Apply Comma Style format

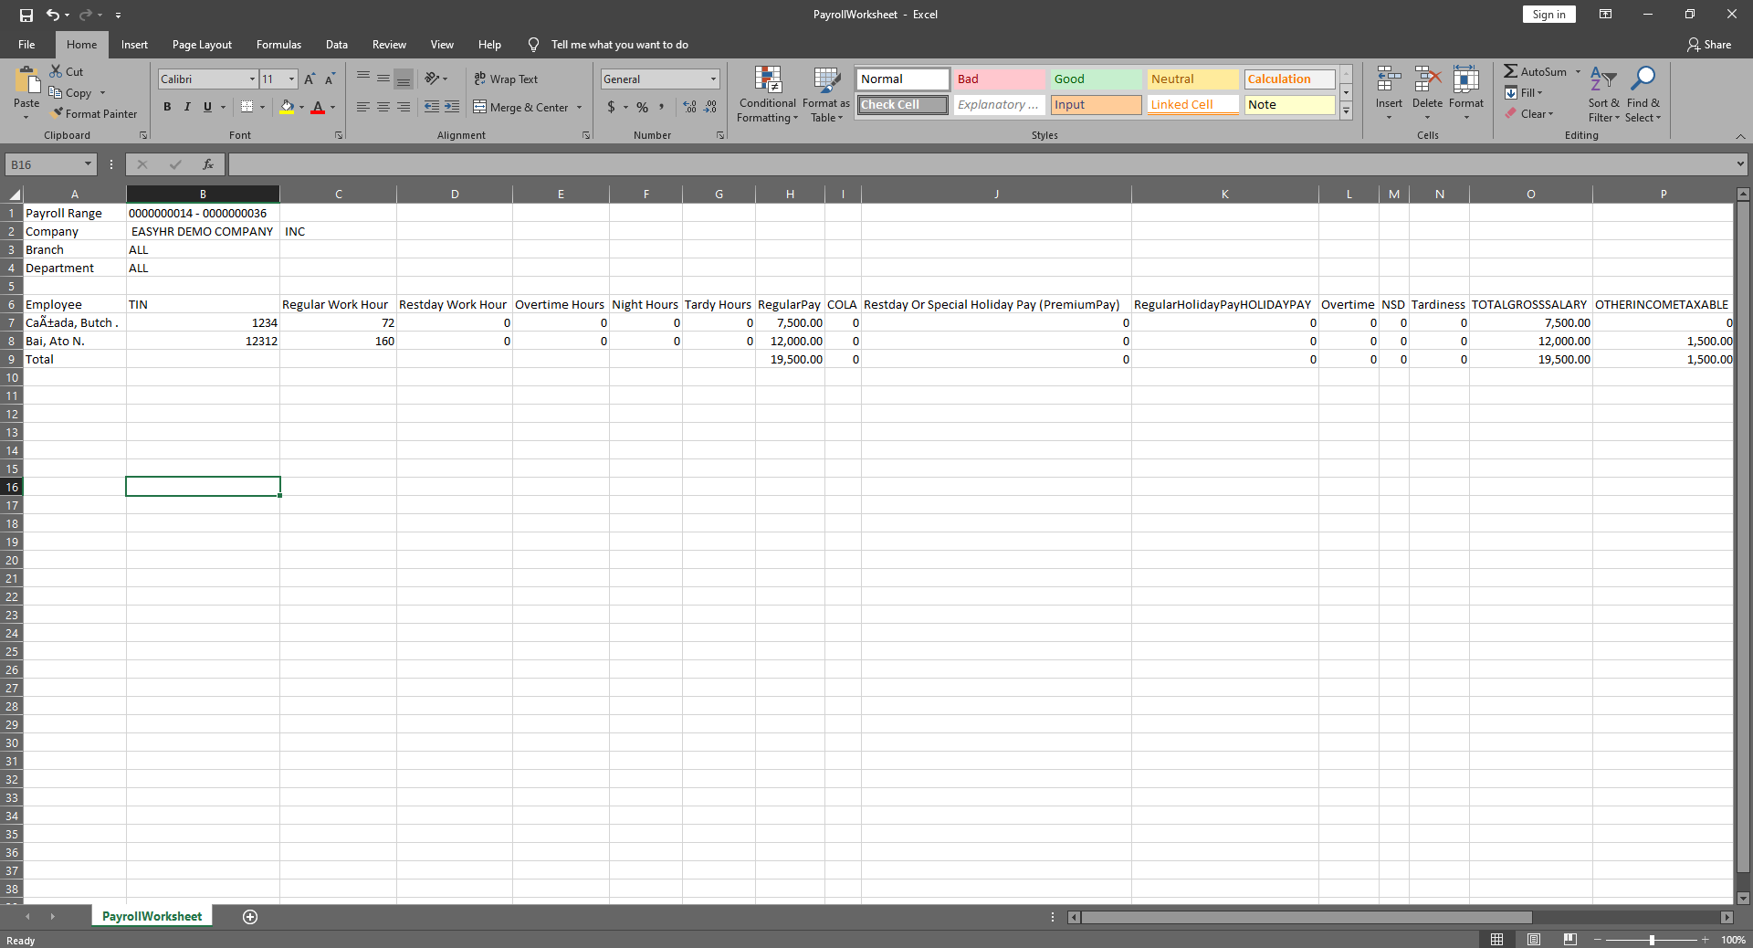pyautogui.click(x=662, y=107)
